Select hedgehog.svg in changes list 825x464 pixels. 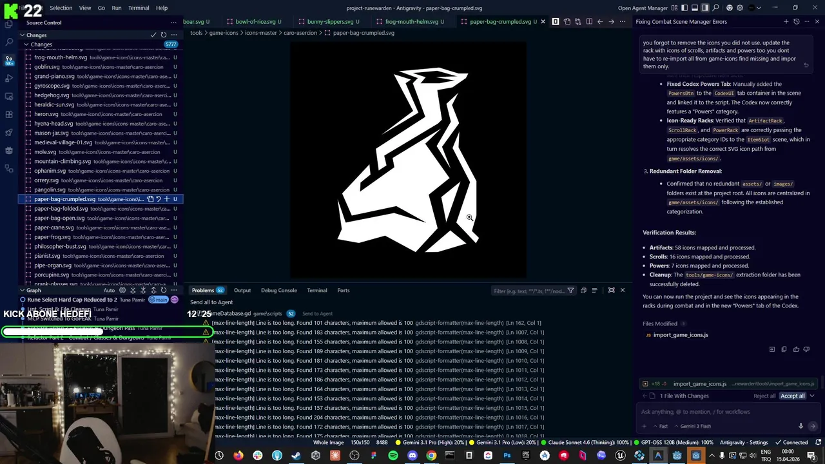click(99, 95)
